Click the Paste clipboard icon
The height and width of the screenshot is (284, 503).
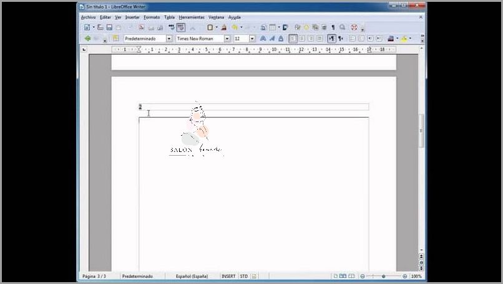[210, 27]
